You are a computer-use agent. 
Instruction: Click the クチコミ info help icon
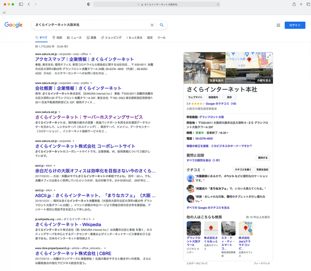coord(203,170)
